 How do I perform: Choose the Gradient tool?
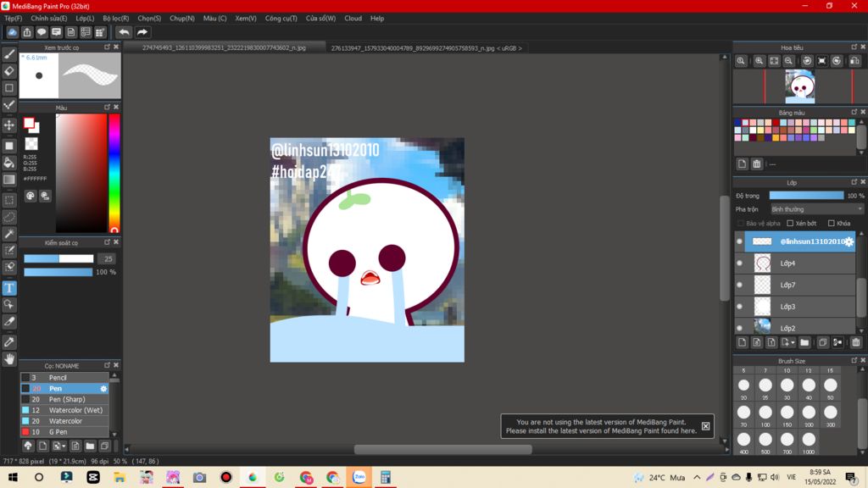(9, 180)
